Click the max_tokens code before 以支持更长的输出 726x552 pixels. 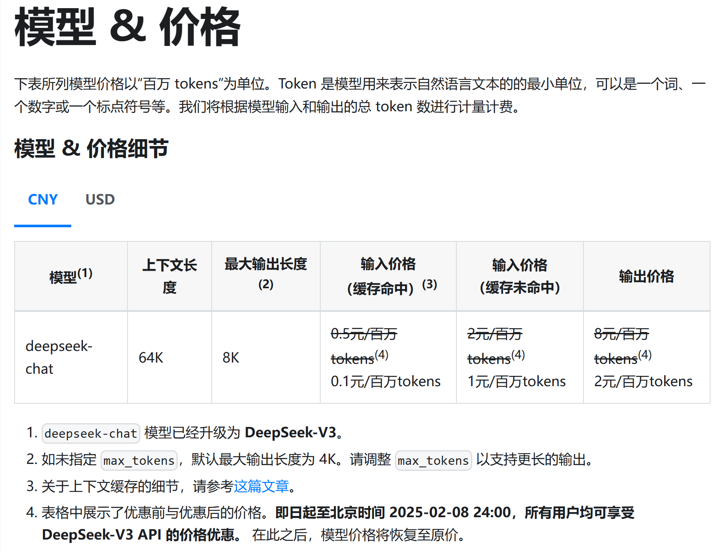433,461
